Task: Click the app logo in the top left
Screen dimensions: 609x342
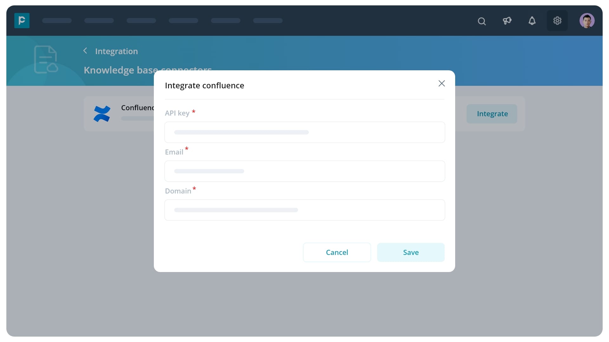Action: 22,20
